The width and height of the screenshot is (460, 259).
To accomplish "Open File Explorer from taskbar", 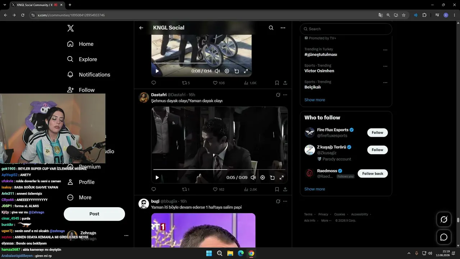I will tap(230, 253).
